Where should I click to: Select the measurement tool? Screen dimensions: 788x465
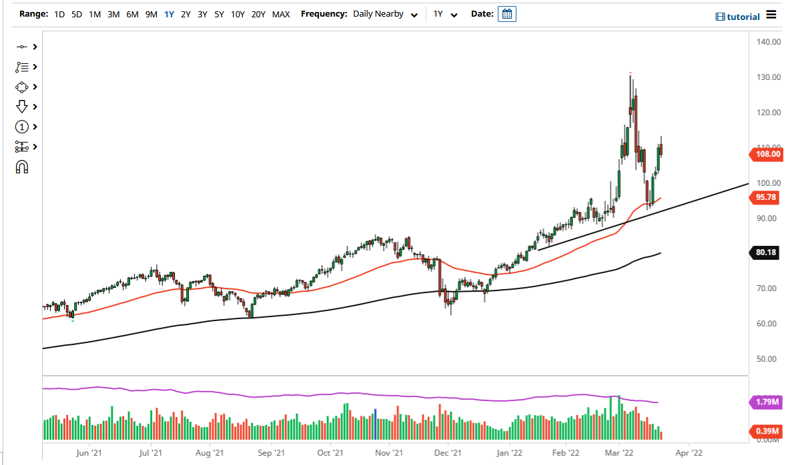[21, 147]
